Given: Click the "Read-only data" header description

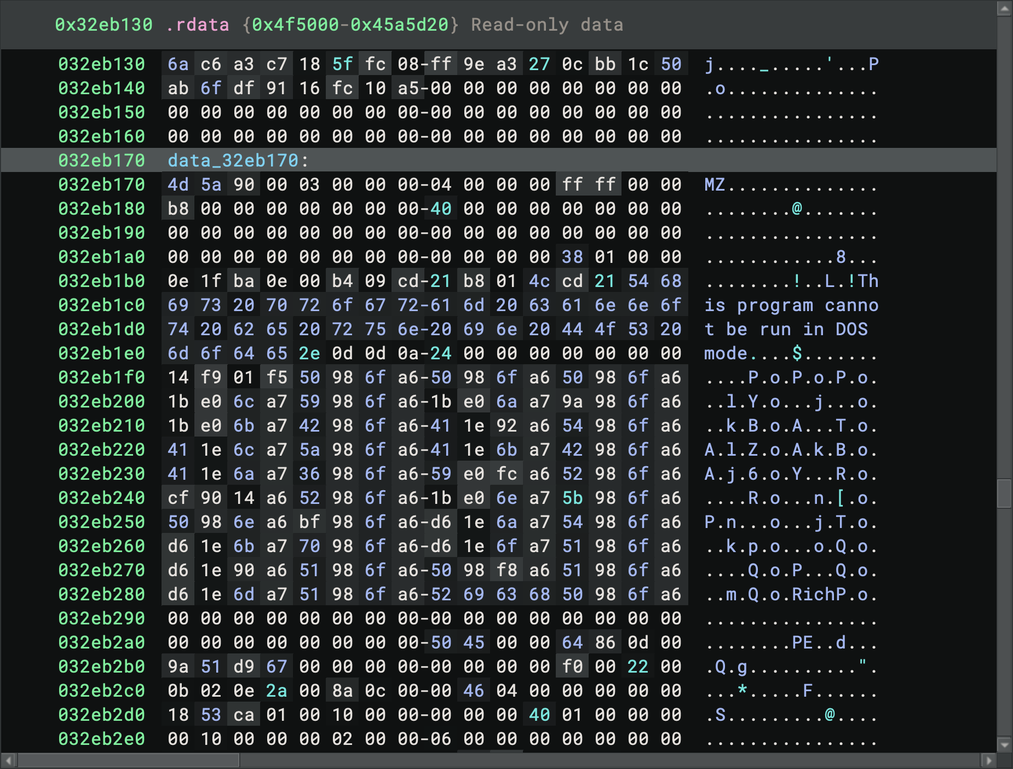Looking at the screenshot, I should tap(546, 25).
